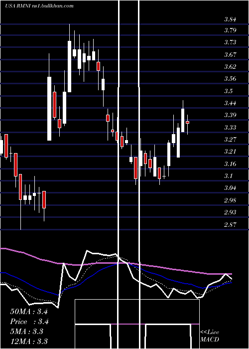249x349 pixels.
Task: Click the last small red candlestick
Action: pyautogui.click(x=187, y=122)
